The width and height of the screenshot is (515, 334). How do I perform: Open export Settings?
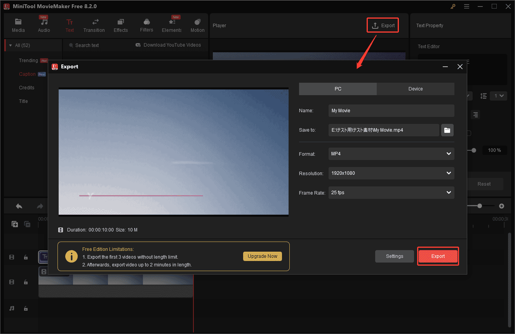395,256
